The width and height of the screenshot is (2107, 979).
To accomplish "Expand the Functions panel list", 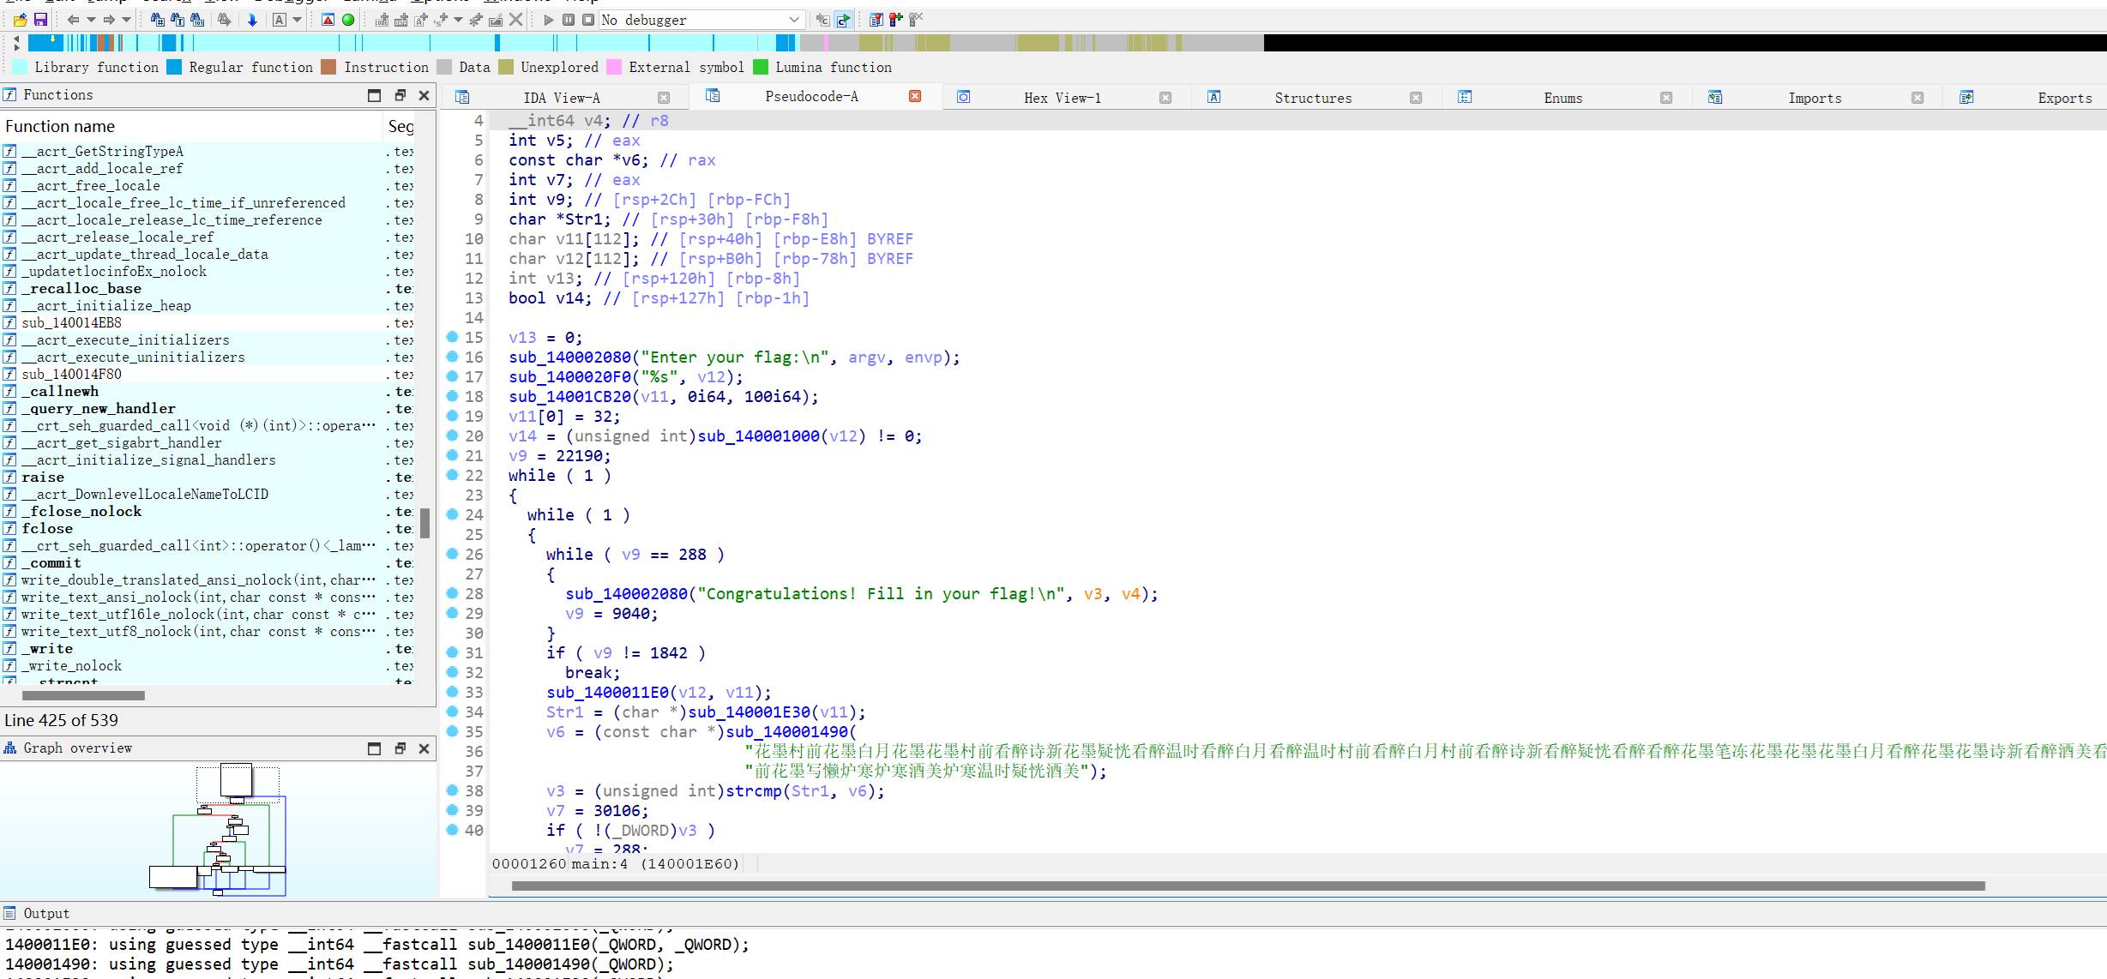I will [x=374, y=94].
